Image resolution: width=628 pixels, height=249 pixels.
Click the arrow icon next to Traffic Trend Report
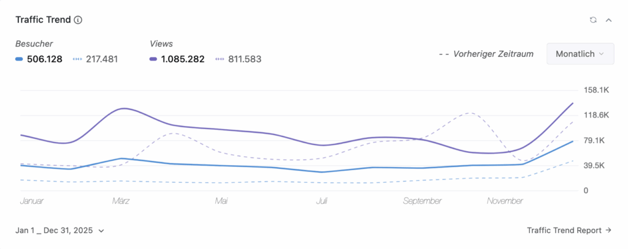[x=608, y=231]
